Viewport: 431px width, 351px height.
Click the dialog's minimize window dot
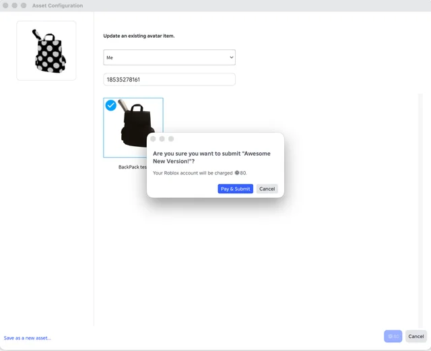[x=162, y=139]
